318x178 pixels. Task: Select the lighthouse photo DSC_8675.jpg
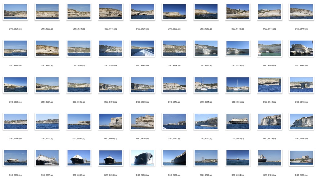tap(206, 121)
